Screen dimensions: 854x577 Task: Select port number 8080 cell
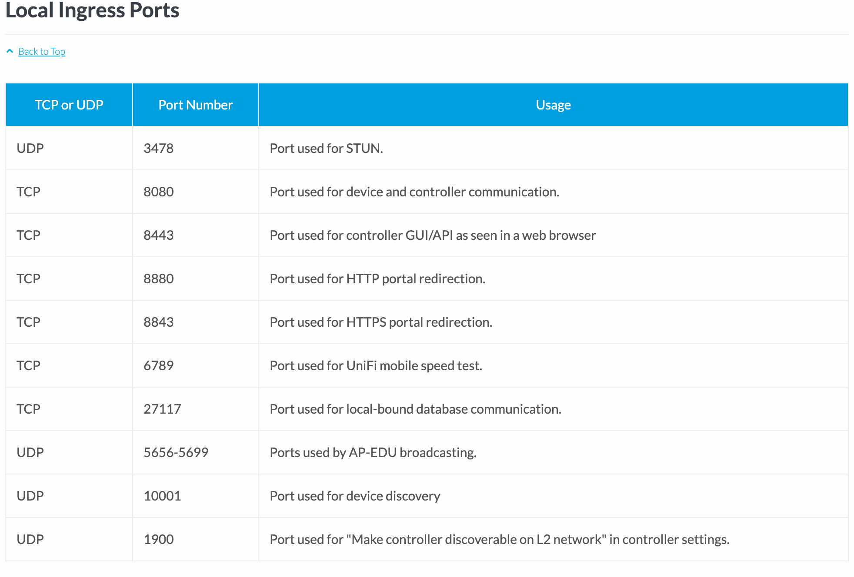[159, 192]
